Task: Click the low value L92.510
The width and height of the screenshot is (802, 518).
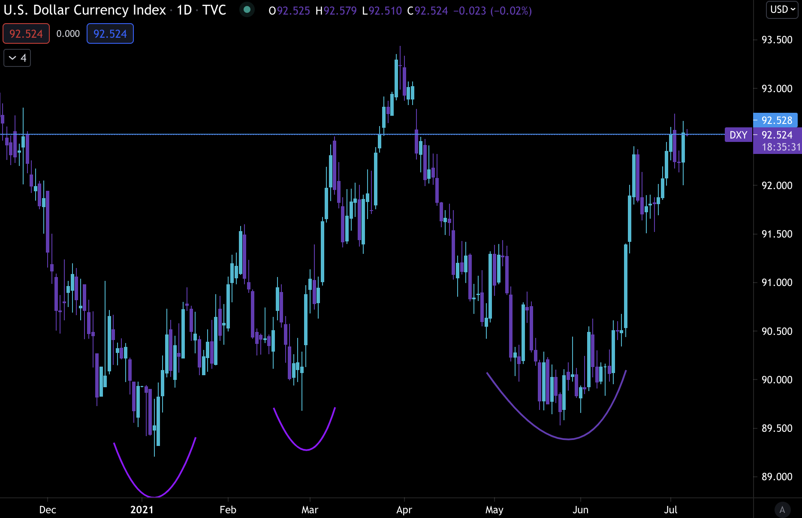Action: tap(382, 11)
